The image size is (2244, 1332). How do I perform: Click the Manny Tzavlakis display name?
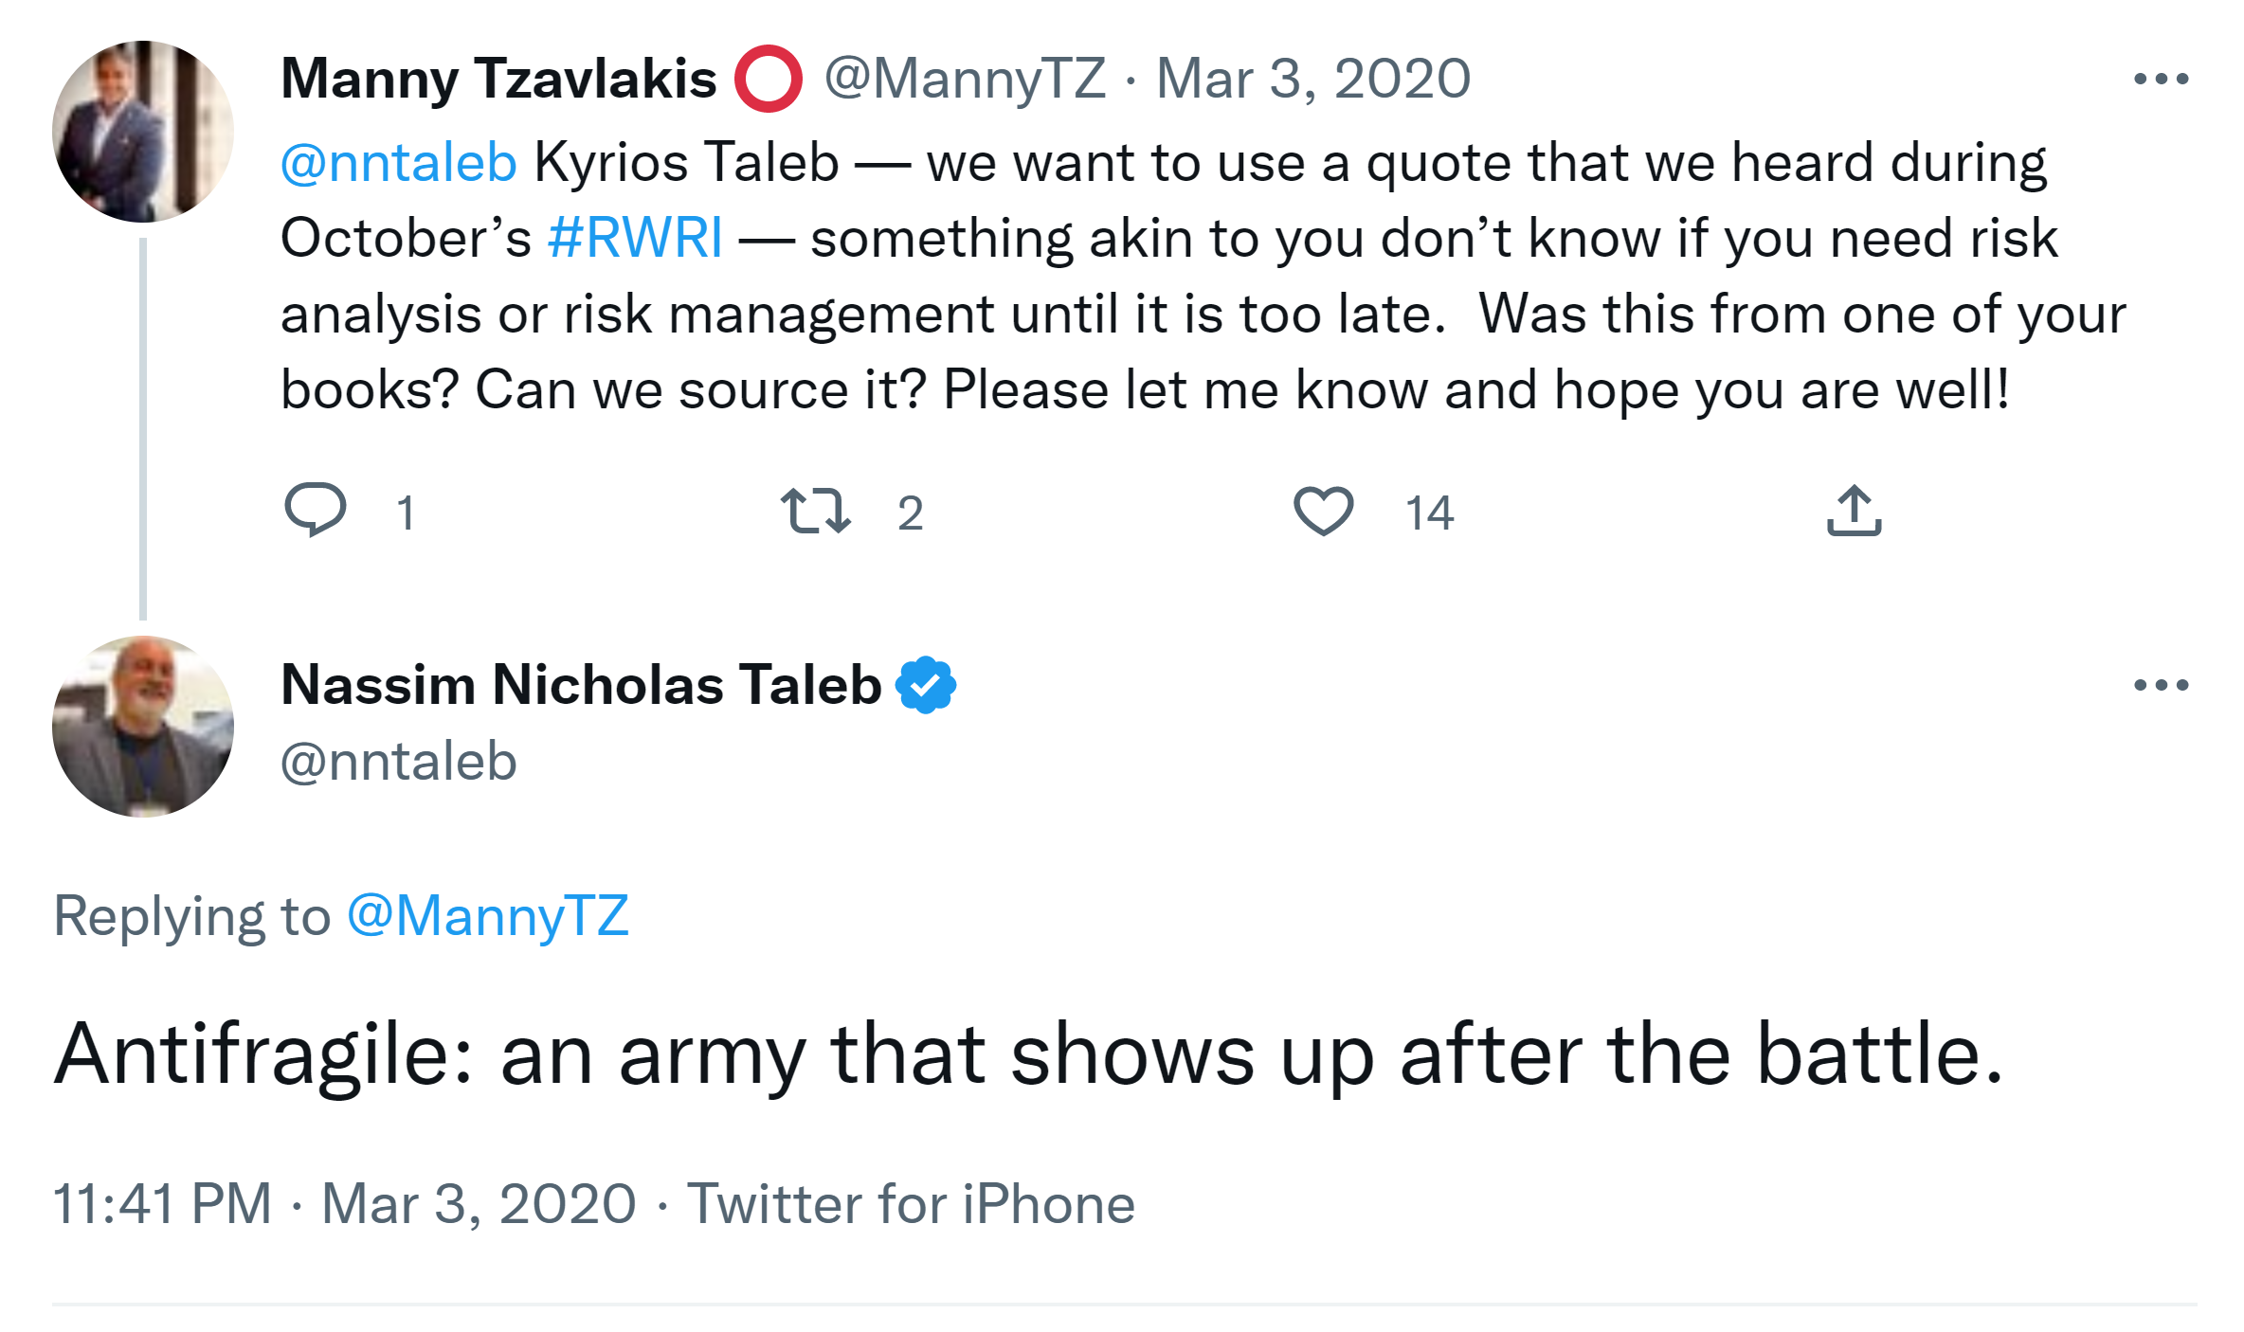(x=498, y=79)
